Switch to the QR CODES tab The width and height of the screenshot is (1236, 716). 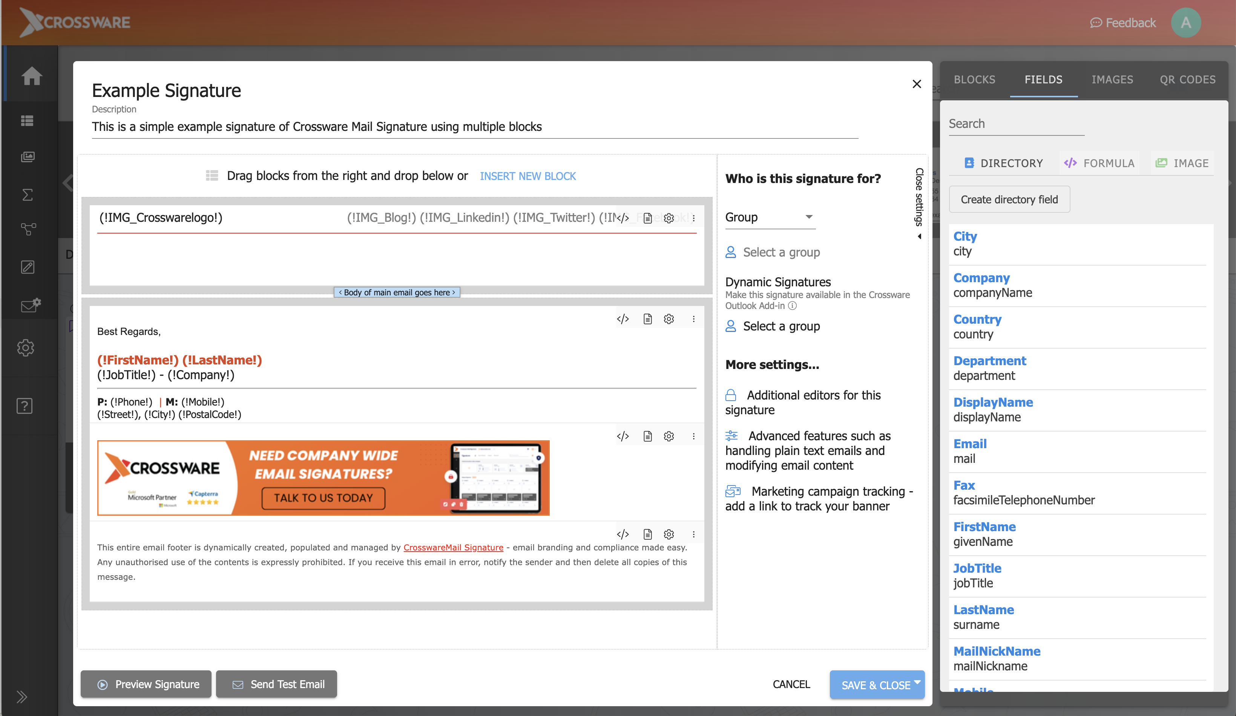point(1187,80)
